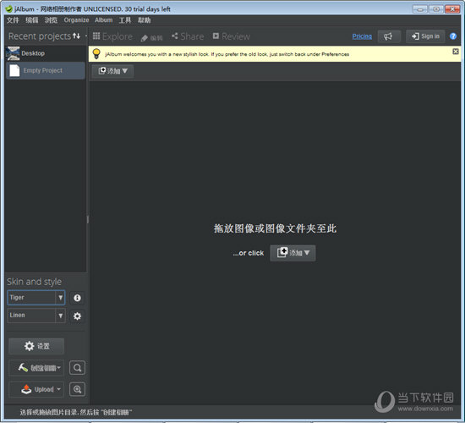Click the zoom magnifier beside Upload

(77, 389)
